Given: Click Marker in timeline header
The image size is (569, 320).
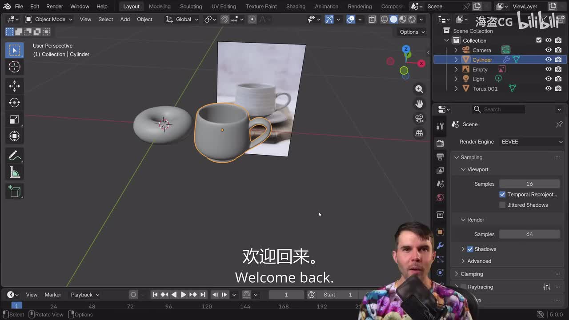Looking at the screenshot, I should pos(53,295).
